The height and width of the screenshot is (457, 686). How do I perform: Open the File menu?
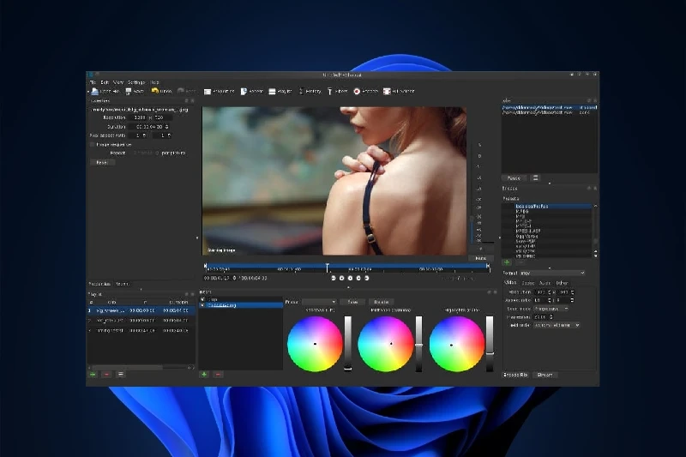93,82
